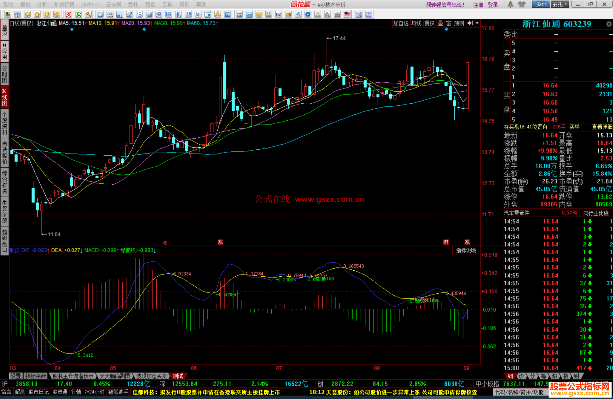Viewport: 613px width, 399px height.
Task: Click the GZ toolbar icon
Action: [278, 14]
